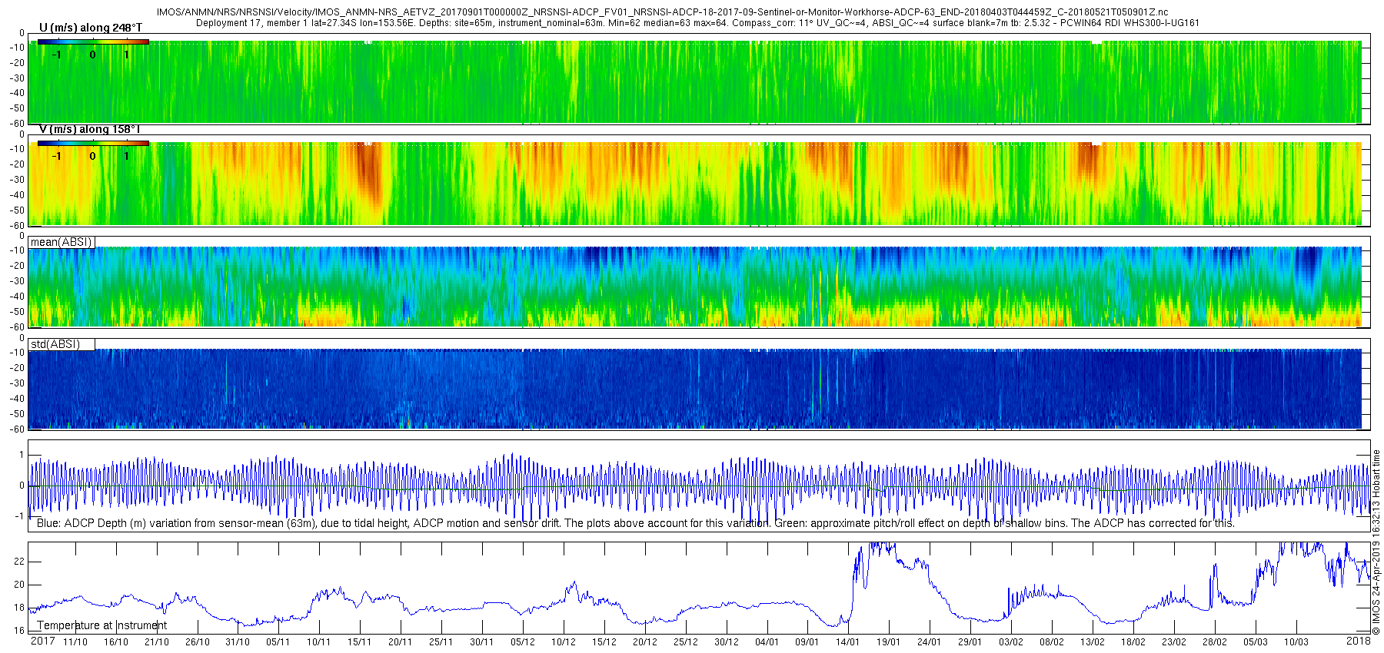
Task: Click the 31/10 date tick label
Action: (x=238, y=642)
